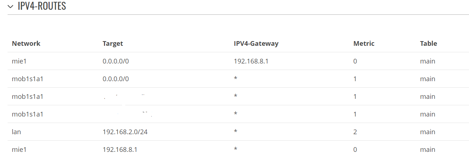Select the Table column header
The width and height of the screenshot is (469, 167).
pyautogui.click(x=428, y=43)
